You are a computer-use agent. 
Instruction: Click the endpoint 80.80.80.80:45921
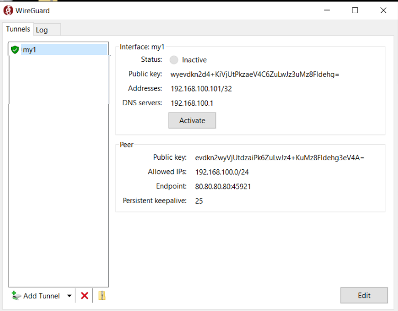[223, 187]
